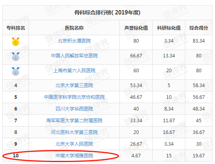Select the 综合得分 value 45

click(199, 121)
